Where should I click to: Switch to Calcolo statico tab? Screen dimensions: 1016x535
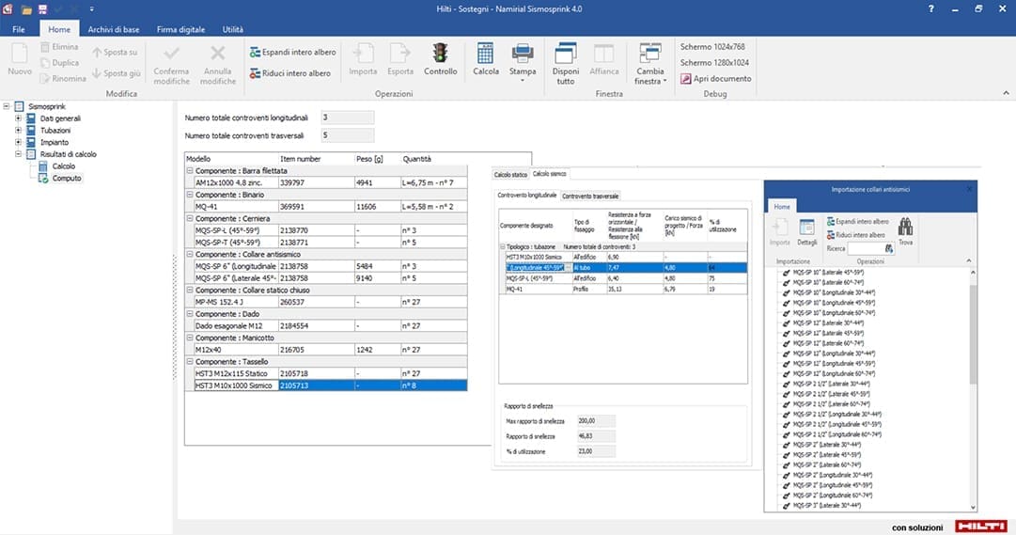[510, 175]
